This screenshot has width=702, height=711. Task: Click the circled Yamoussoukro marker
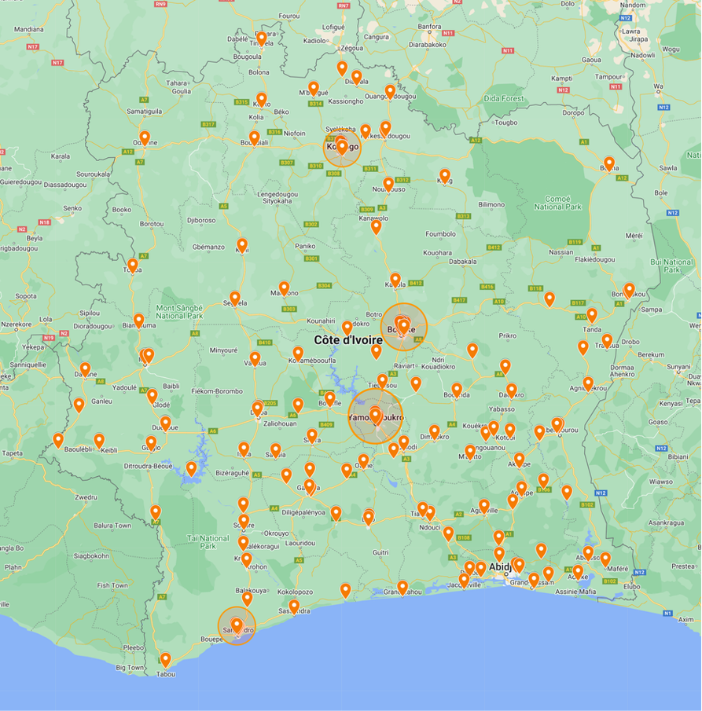click(x=375, y=416)
